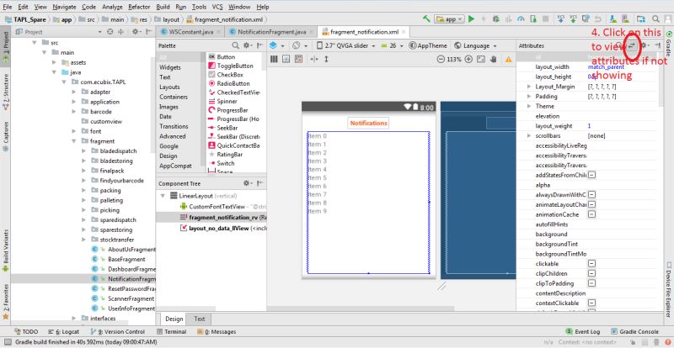Click the AppTheme button

[x=429, y=46]
